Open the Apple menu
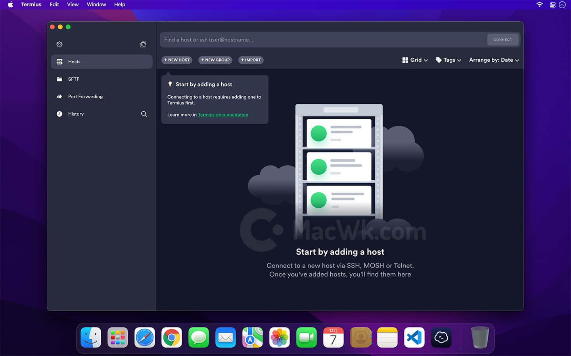 (x=11, y=5)
